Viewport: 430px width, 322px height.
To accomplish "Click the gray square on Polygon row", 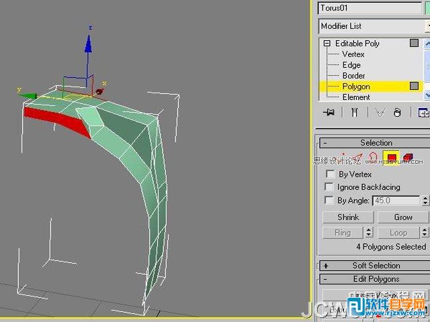I will (x=414, y=86).
